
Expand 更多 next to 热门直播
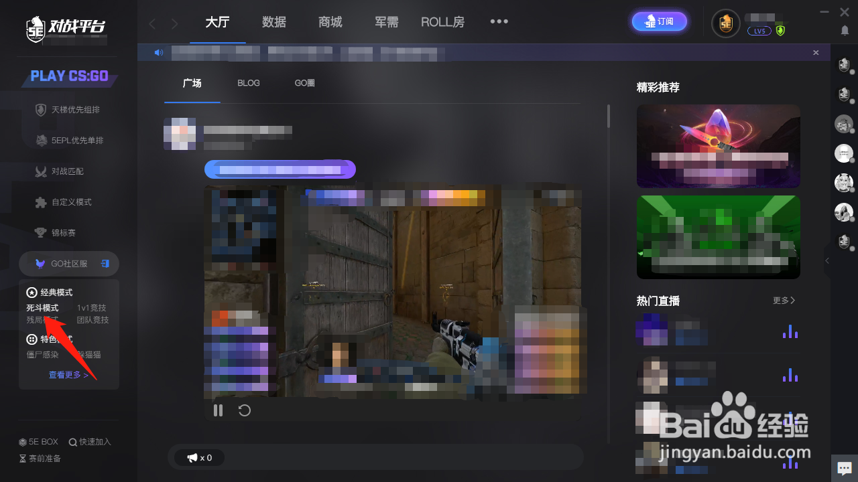click(x=784, y=301)
